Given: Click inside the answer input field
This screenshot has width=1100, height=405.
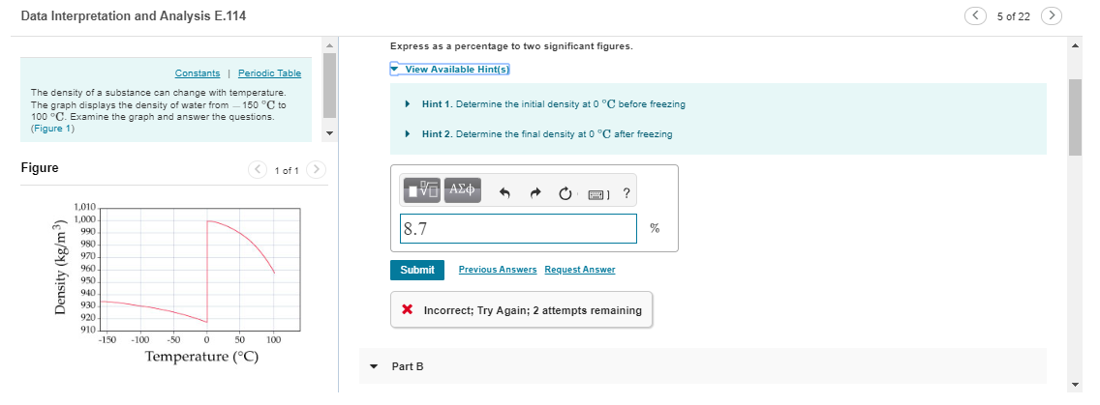Looking at the screenshot, I should pyautogui.click(x=518, y=228).
